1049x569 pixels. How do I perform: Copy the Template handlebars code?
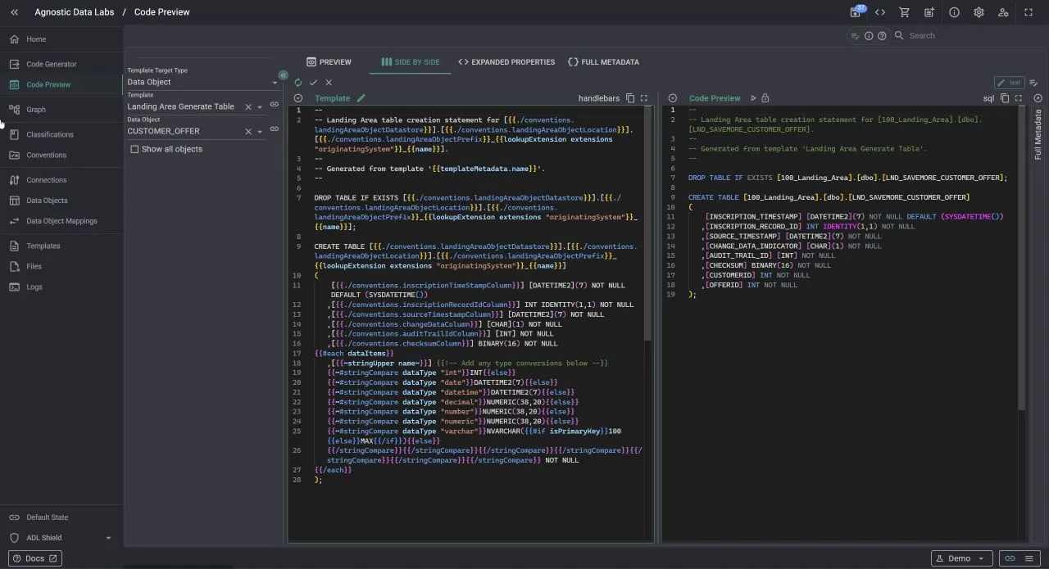point(630,98)
